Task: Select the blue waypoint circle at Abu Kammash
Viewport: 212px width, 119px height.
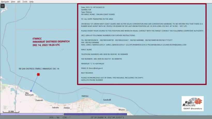Action: (31, 91)
